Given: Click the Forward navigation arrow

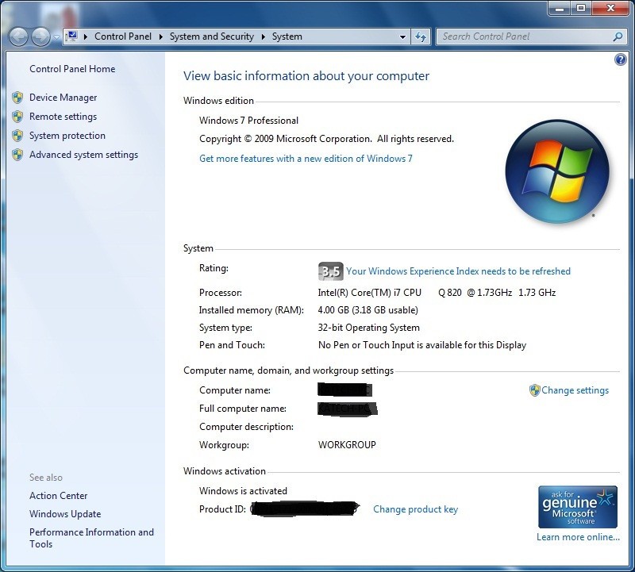Looking at the screenshot, I should click(40, 36).
